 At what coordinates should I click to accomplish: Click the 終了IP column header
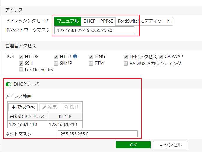pyautogui.click(x=65, y=117)
